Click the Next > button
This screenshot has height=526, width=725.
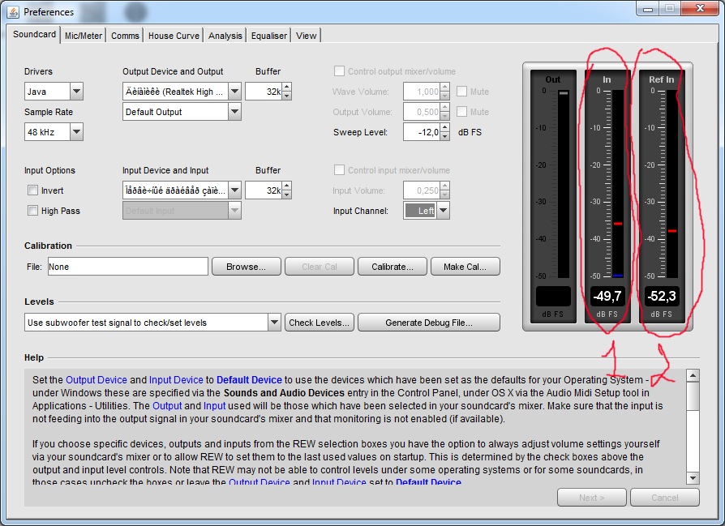click(x=592, y=498)
